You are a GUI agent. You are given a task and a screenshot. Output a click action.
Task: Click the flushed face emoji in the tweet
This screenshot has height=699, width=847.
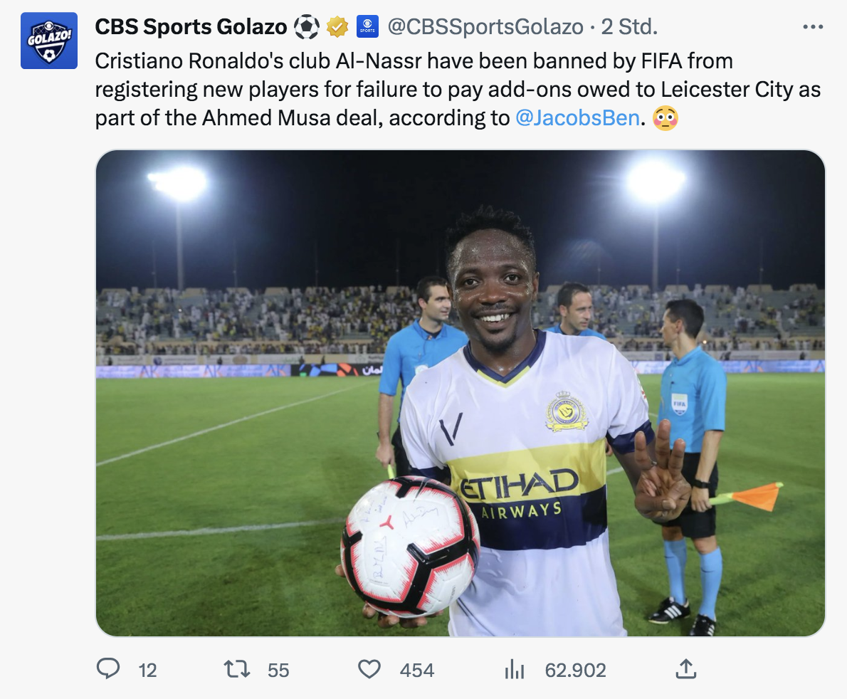(x=665, y=118)
